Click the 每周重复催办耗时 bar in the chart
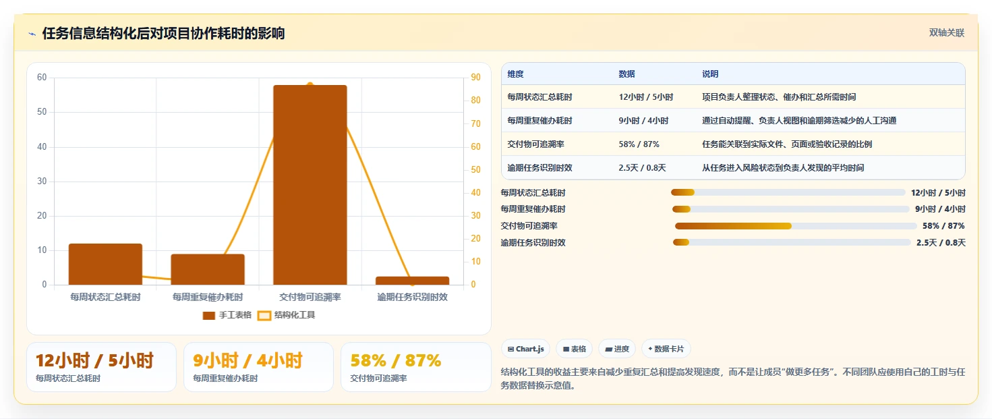 click(208, 269)
